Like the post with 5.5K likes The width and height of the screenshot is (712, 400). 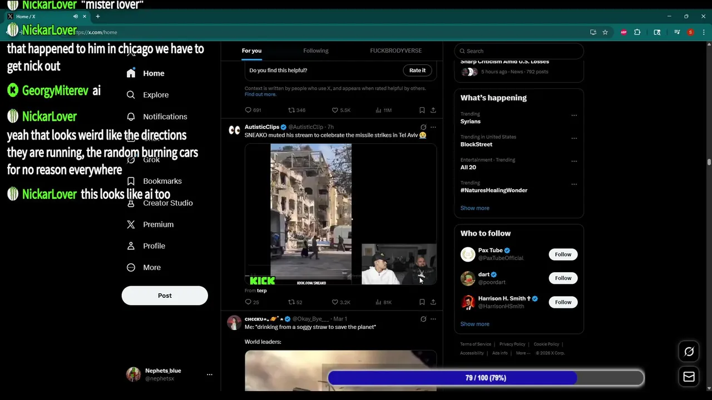pos(341,110)
